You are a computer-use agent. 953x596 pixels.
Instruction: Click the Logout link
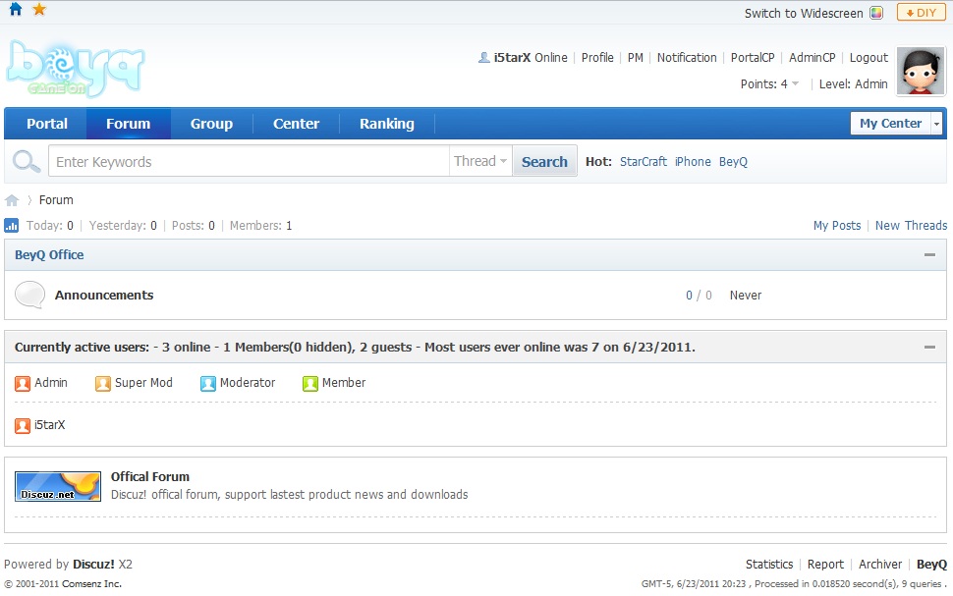coord(869,58)
